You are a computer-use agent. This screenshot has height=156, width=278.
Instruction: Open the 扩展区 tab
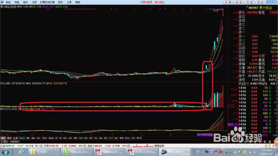(x=4, y=142)
